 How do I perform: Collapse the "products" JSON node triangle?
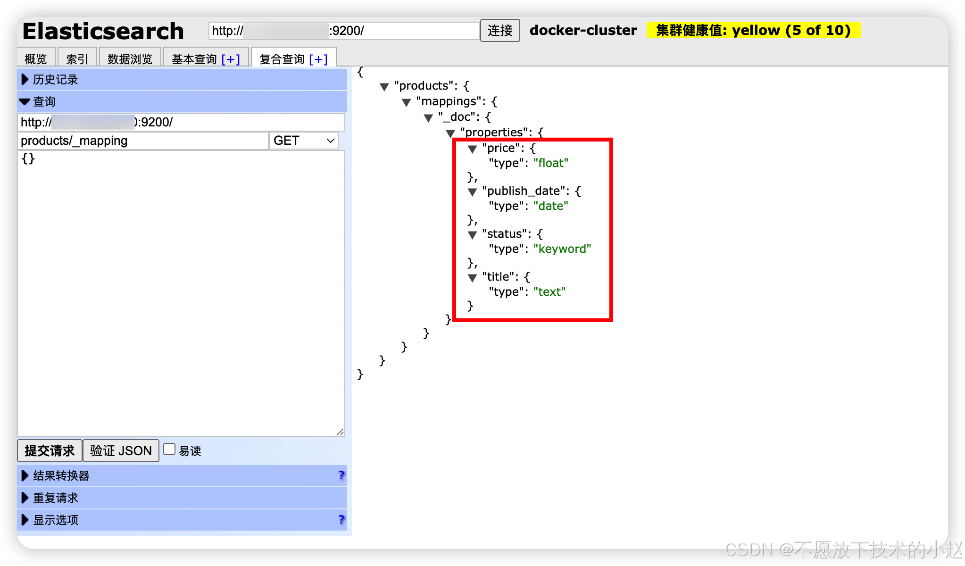tap(384, 87)
